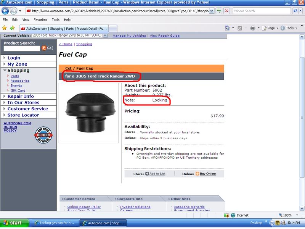The image size is (305, 229).
Task: Click the address bar URL field
Action: (x=117, y=11)
